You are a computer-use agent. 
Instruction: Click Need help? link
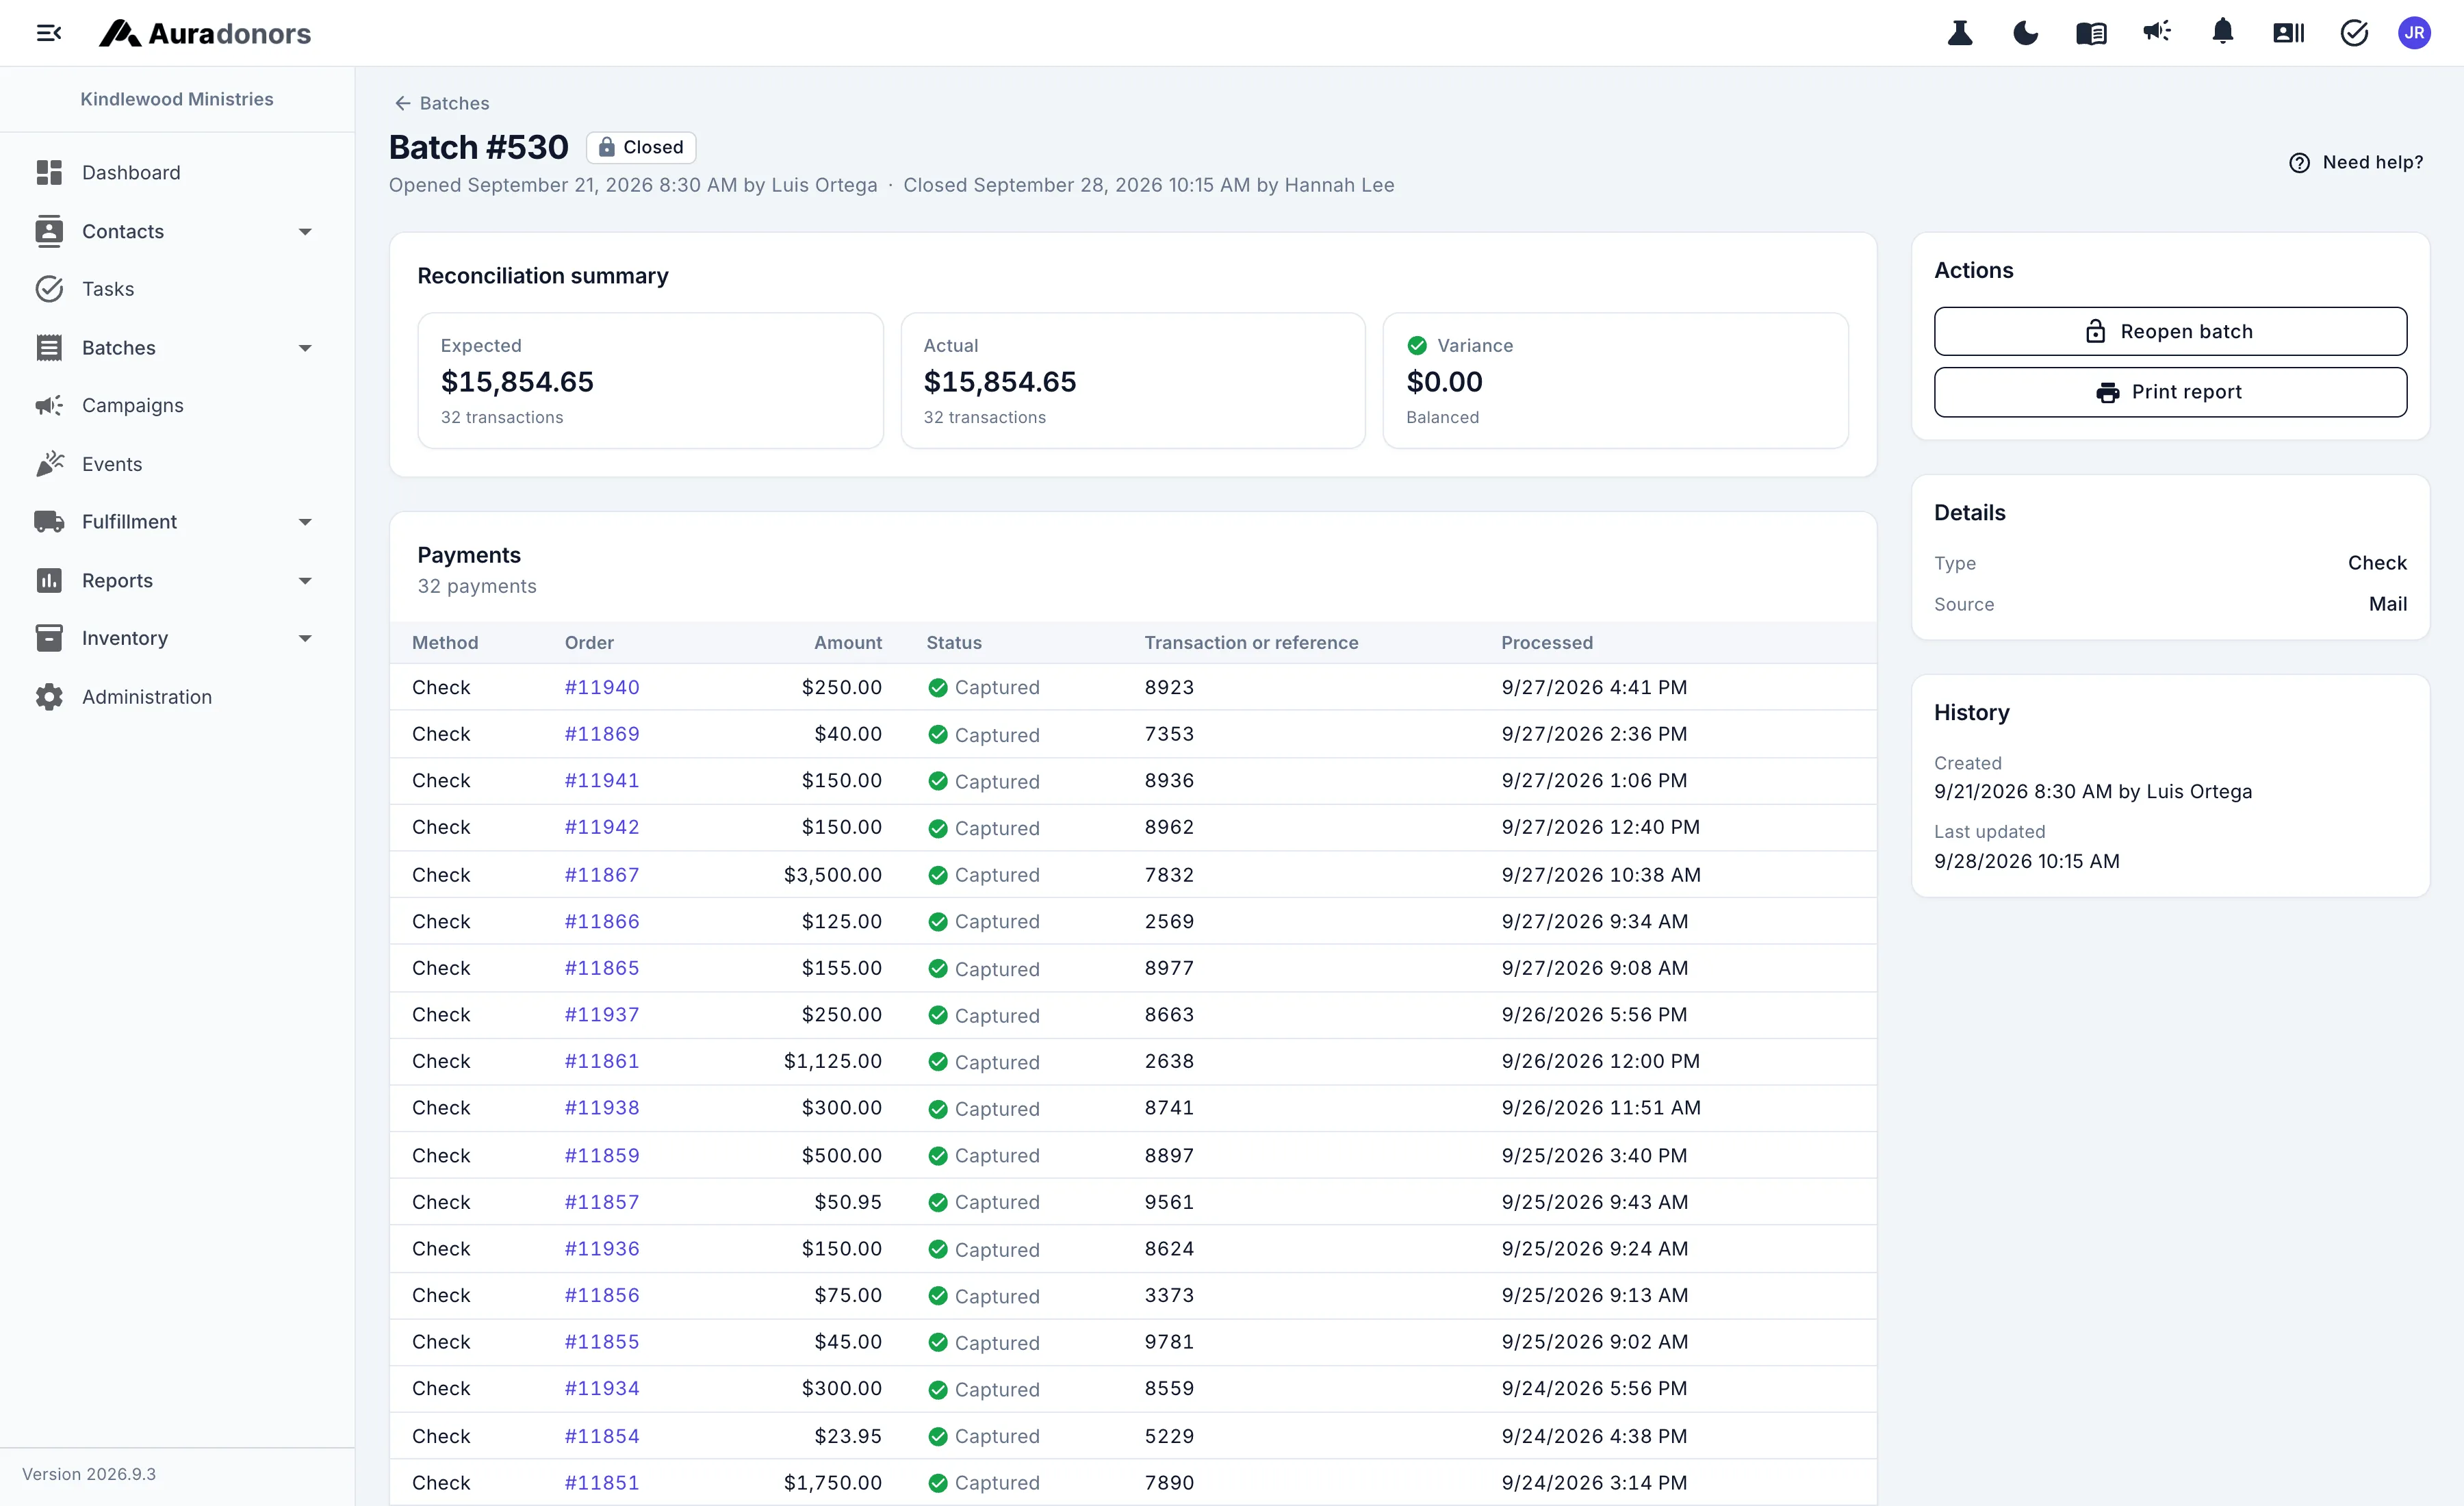point(2356,162)
